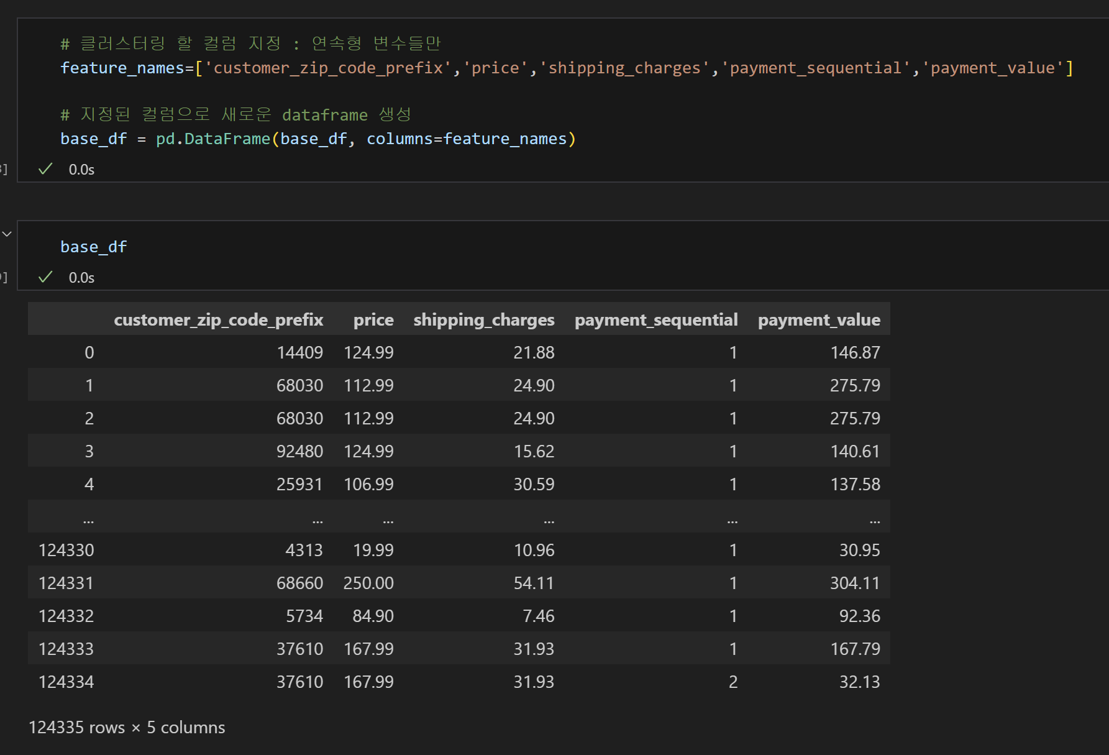This screenshot has width=1109, height=755.
Task: Click the 0.0s execution time of the first cell
Action: pos(81,170)
